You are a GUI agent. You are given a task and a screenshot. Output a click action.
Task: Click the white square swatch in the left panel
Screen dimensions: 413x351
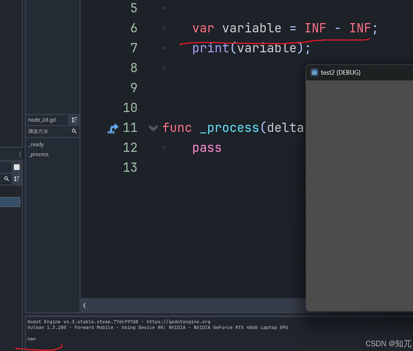point(16,167)
